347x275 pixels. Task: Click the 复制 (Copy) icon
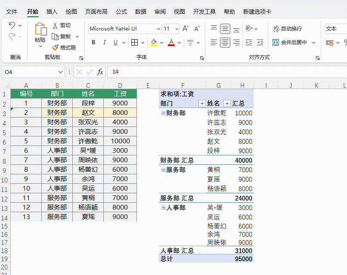pos(56,37)
